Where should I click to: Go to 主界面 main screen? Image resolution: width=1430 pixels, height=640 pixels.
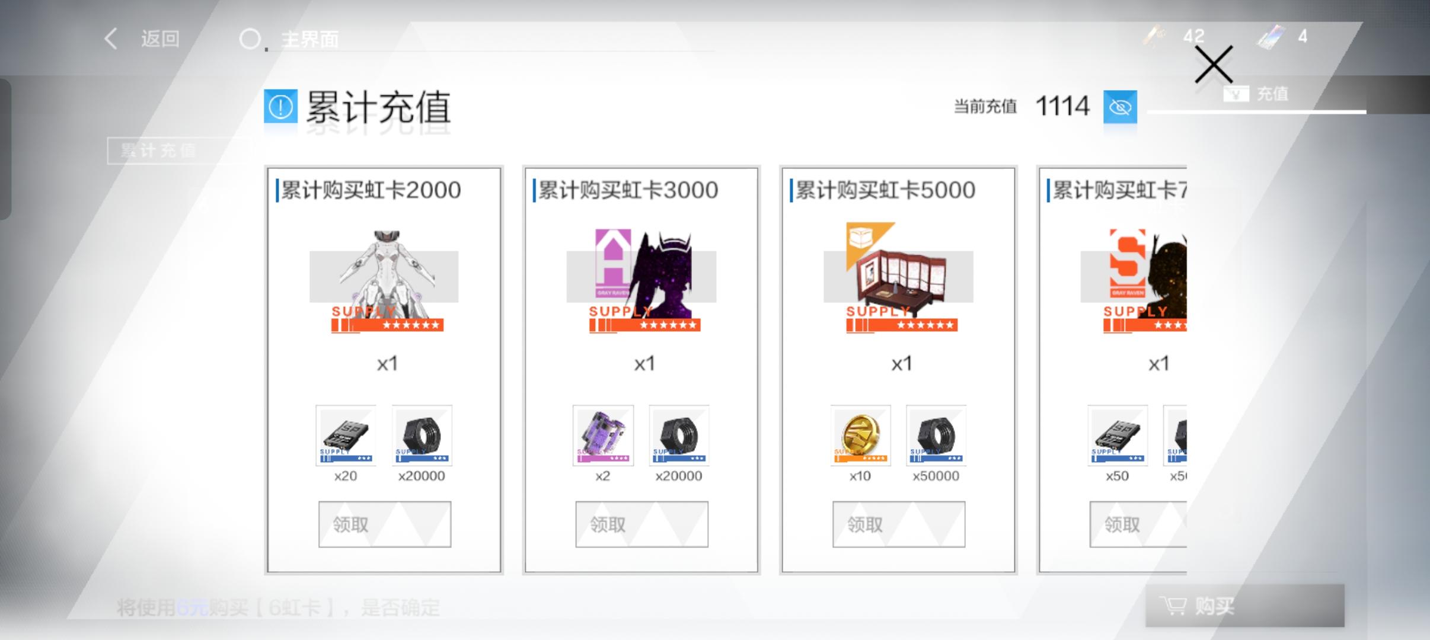click(x=309, y=40)
